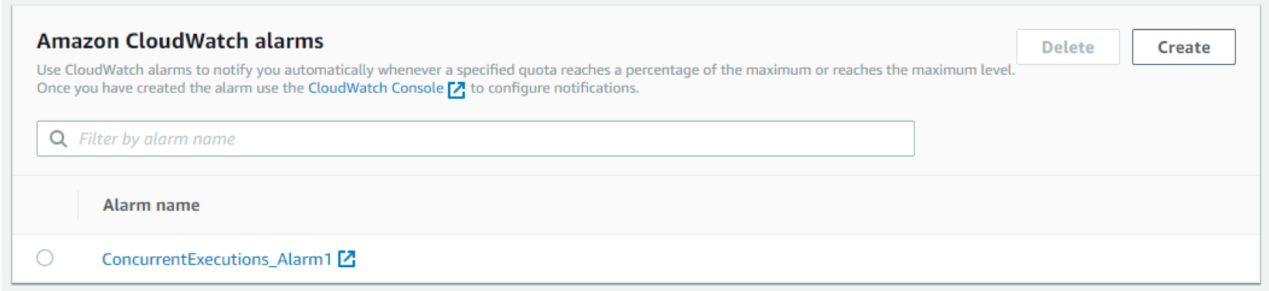Click the Amazon CloudWatch alarms heading
The height and width of the screenshot is (291, 1269).
point(180,41)
